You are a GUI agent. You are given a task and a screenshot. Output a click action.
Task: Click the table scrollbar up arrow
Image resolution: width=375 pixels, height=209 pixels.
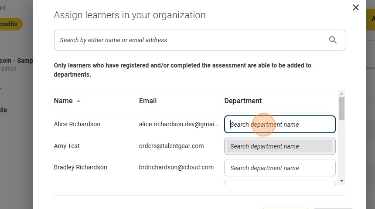coord(341,94)
